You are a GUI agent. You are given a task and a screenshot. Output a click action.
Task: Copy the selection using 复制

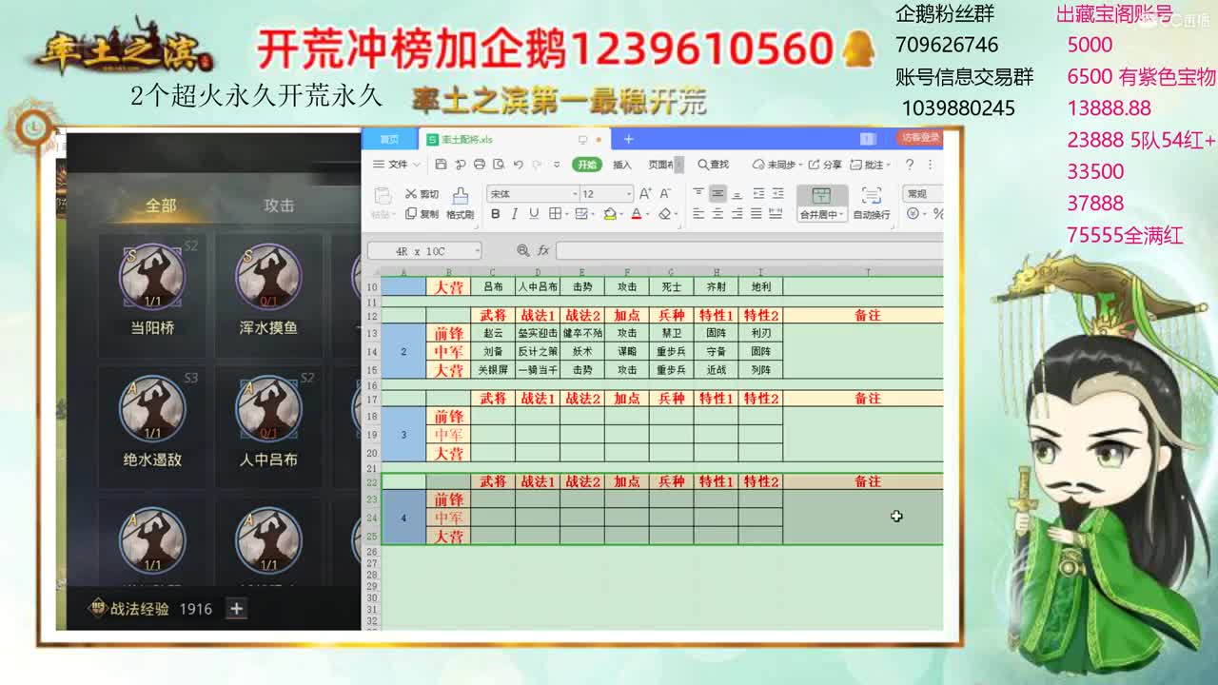422,214
